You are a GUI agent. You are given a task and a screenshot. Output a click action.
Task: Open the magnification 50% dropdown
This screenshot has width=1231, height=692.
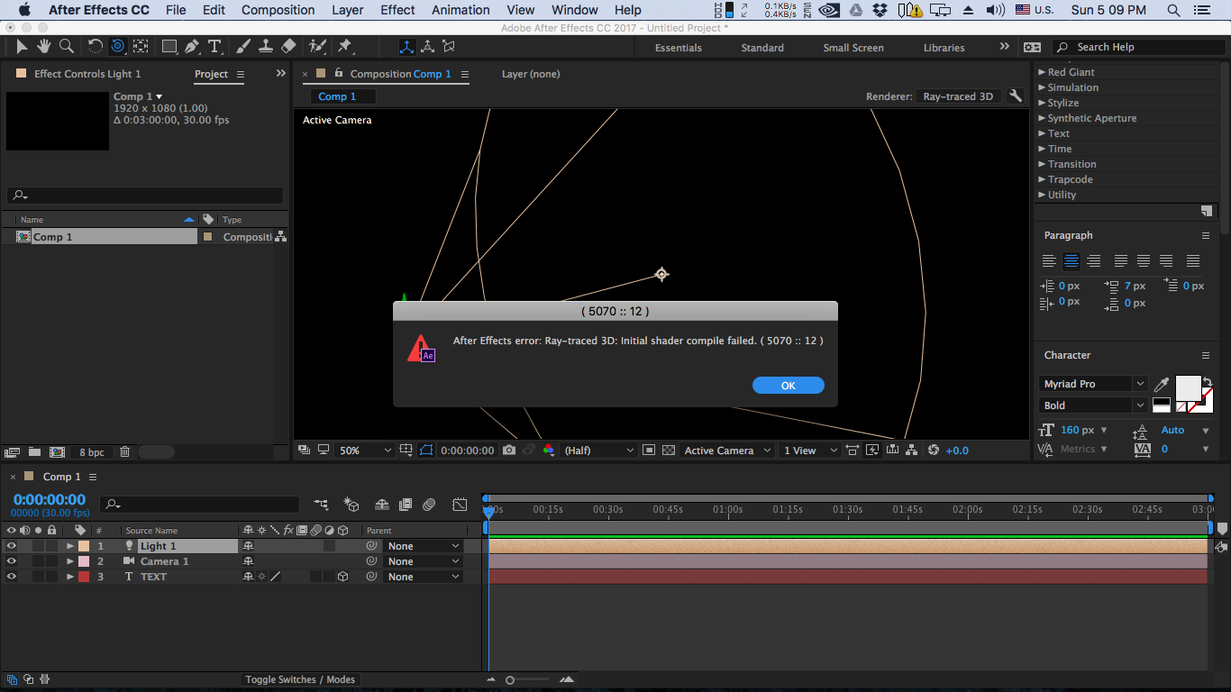[x=365, y=451]
